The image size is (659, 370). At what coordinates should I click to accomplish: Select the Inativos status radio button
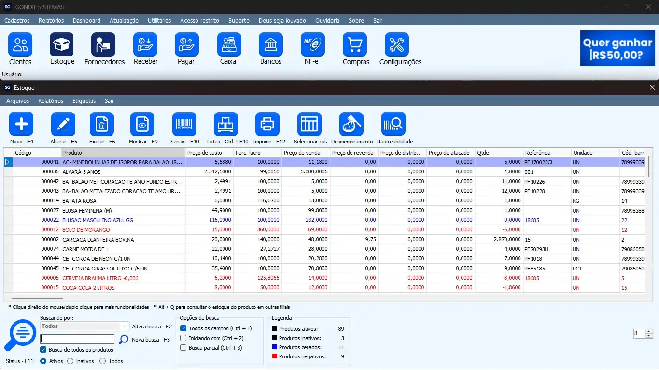70,361
